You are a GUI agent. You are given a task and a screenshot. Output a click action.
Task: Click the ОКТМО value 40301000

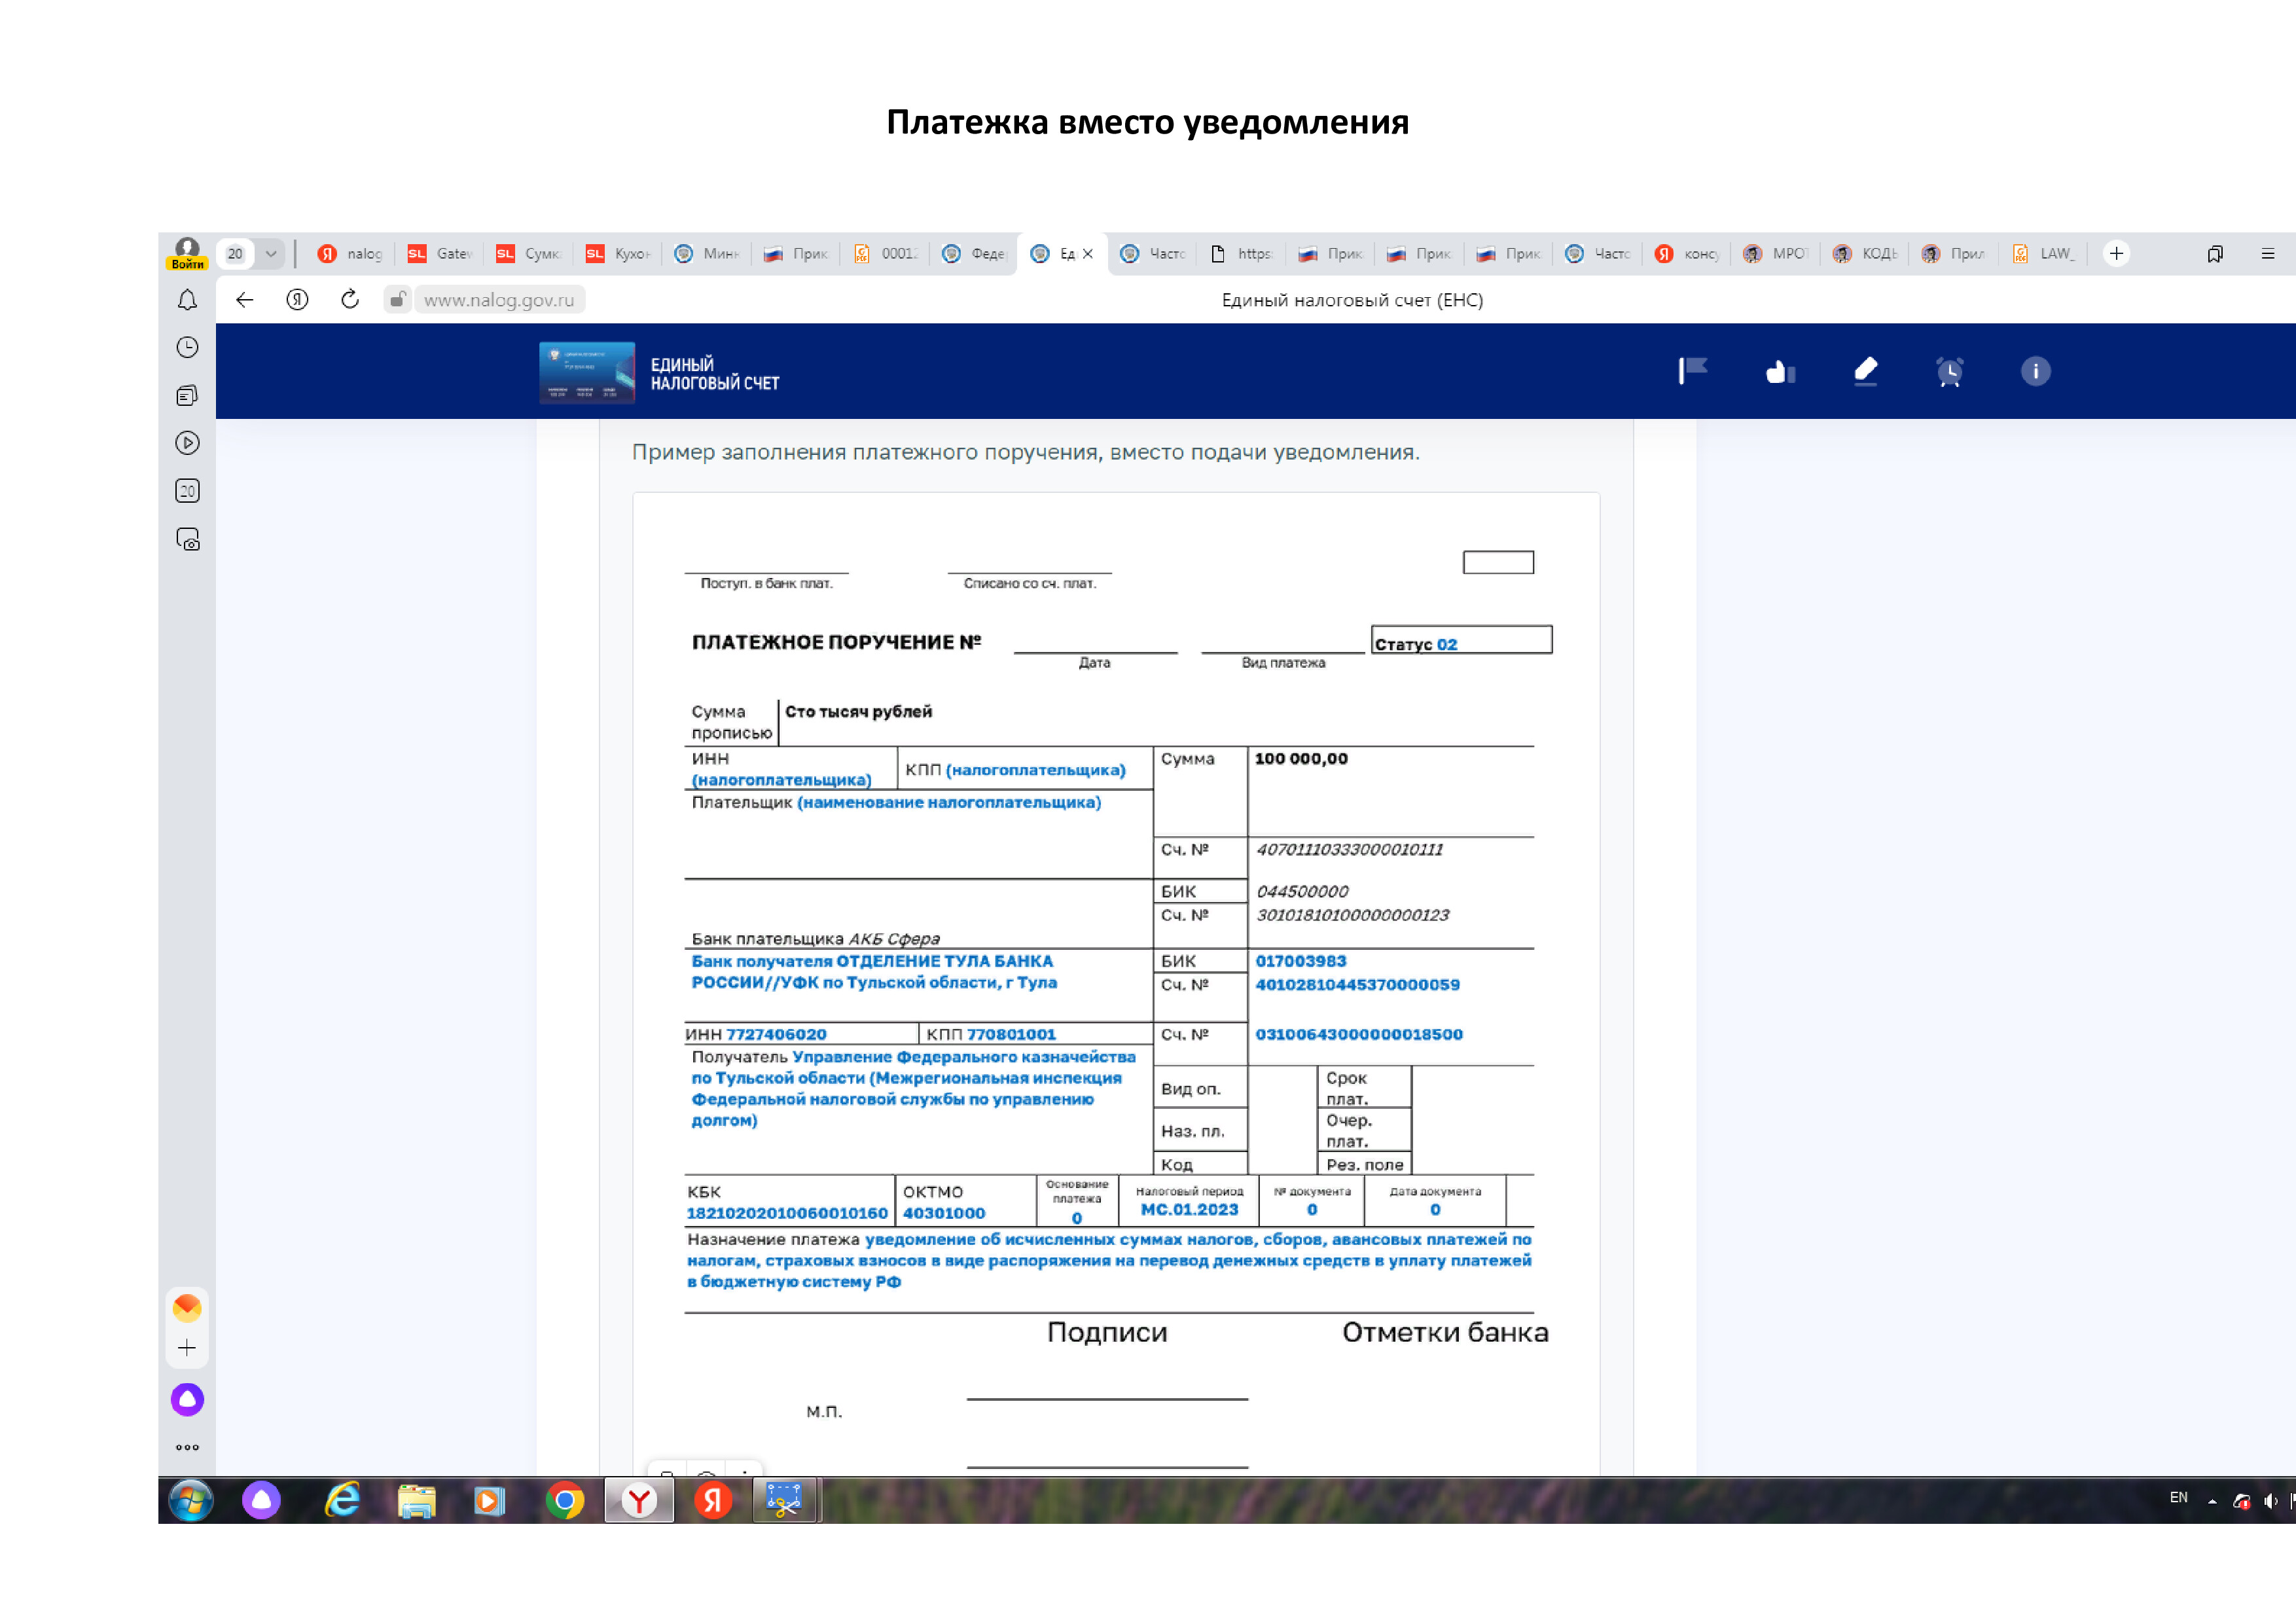point(944,1213)
